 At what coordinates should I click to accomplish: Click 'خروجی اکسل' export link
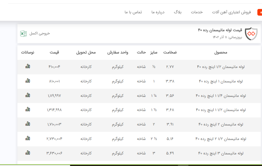(39, 34)
